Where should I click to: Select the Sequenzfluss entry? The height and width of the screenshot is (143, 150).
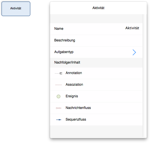tap(96, 120)
